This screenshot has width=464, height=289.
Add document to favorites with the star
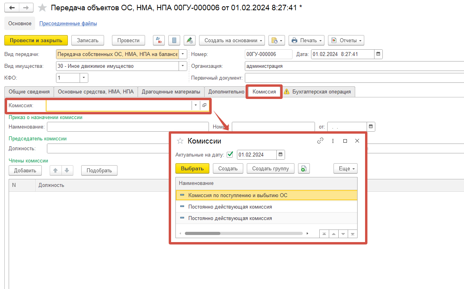point(43,8)
